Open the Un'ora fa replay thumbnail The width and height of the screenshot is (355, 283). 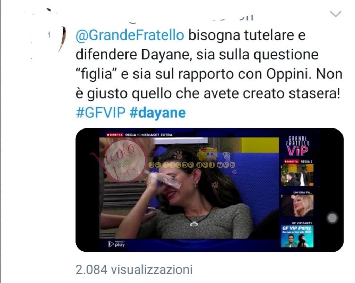pos(297,206)
